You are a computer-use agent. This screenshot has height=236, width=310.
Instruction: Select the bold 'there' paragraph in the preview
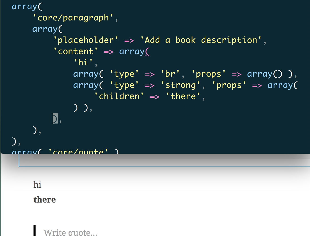pyautogui.click(x=45, y=199)
